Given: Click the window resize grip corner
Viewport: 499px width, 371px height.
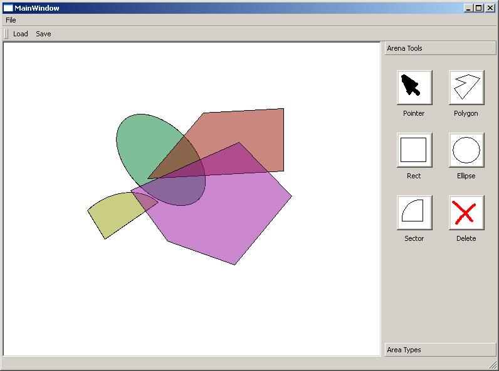Looking at the screenshot, I should click(x=492, y=365).
